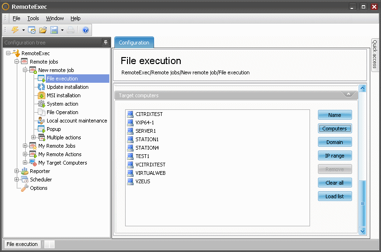Image resolution: width=381 pixels, height=252 pixels.
Task: Click the scrollbar down arrow
Action: point(362,231)
